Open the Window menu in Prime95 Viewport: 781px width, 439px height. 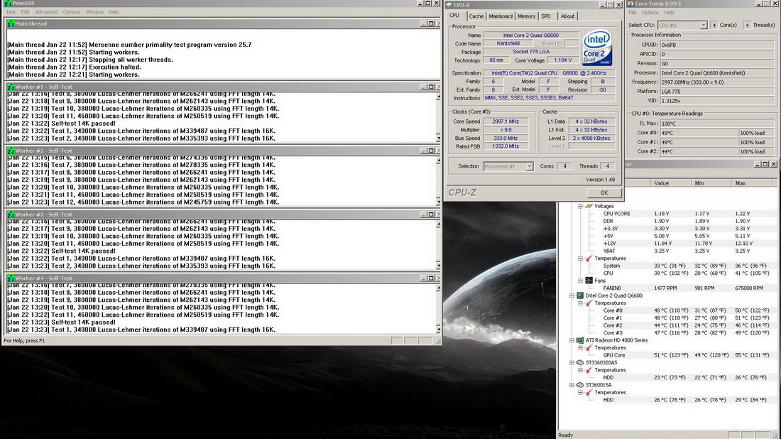94,12
